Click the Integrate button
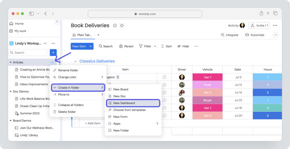 click(230, 35)
